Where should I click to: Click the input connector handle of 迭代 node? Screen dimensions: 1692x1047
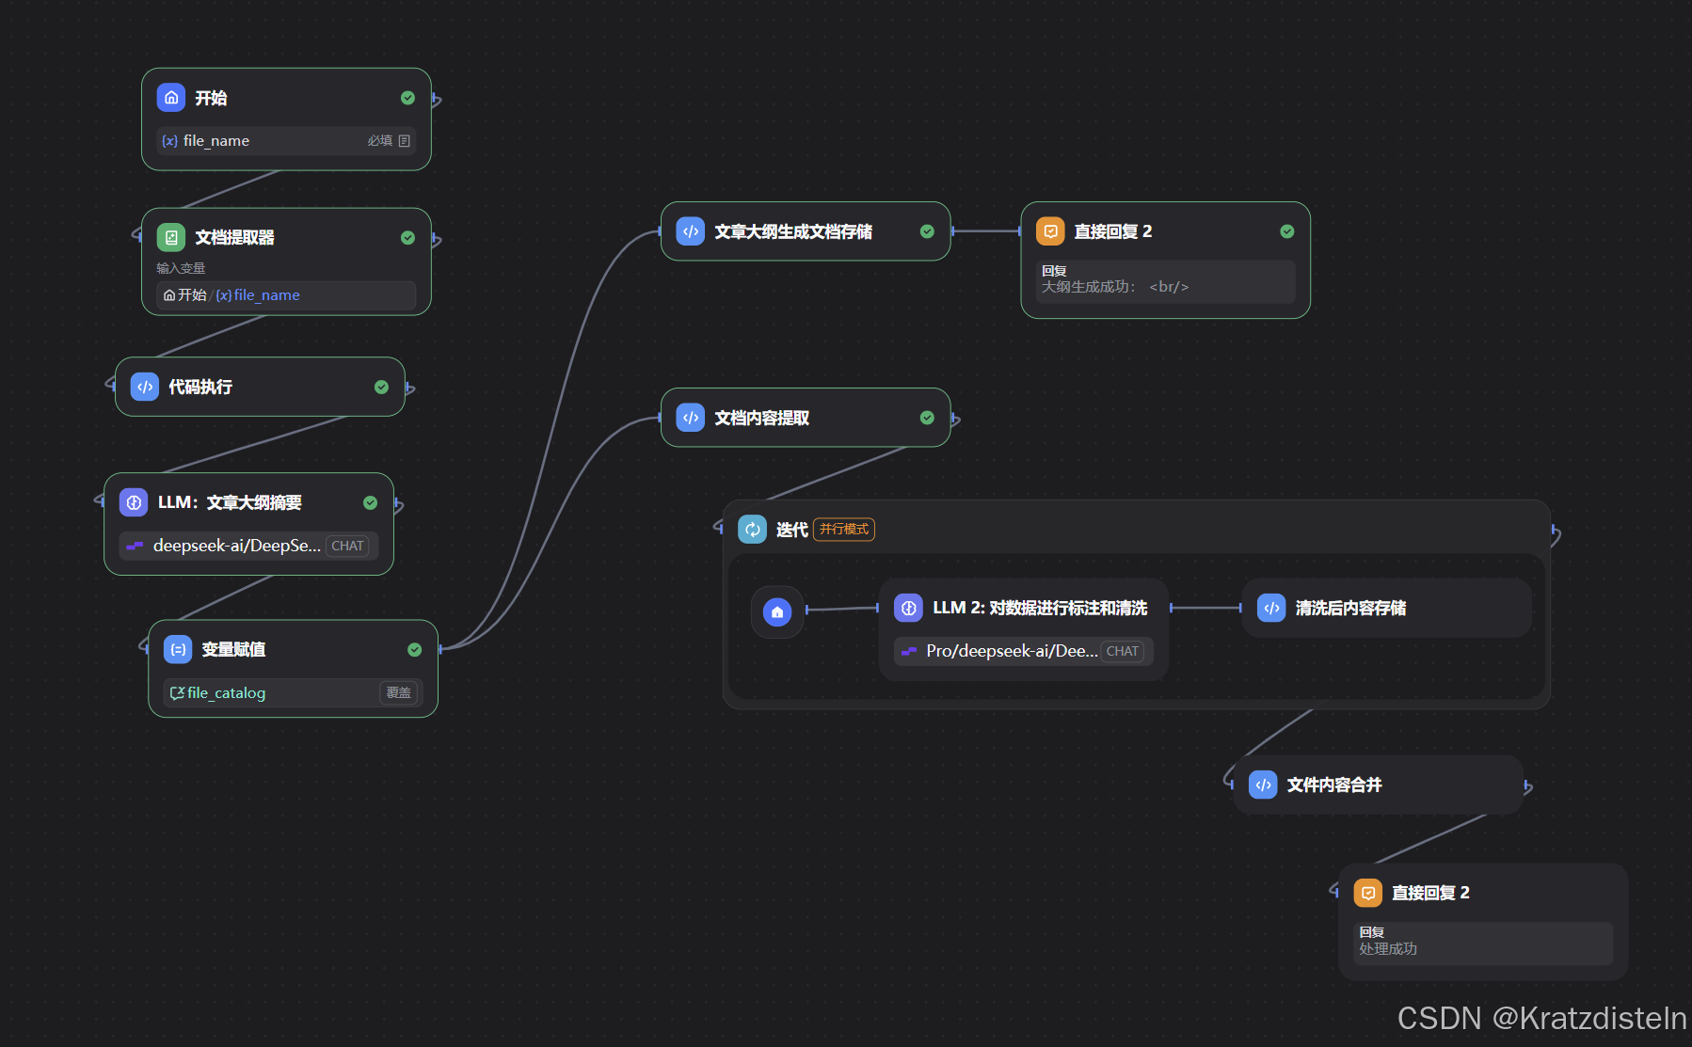tap(719, 528)
